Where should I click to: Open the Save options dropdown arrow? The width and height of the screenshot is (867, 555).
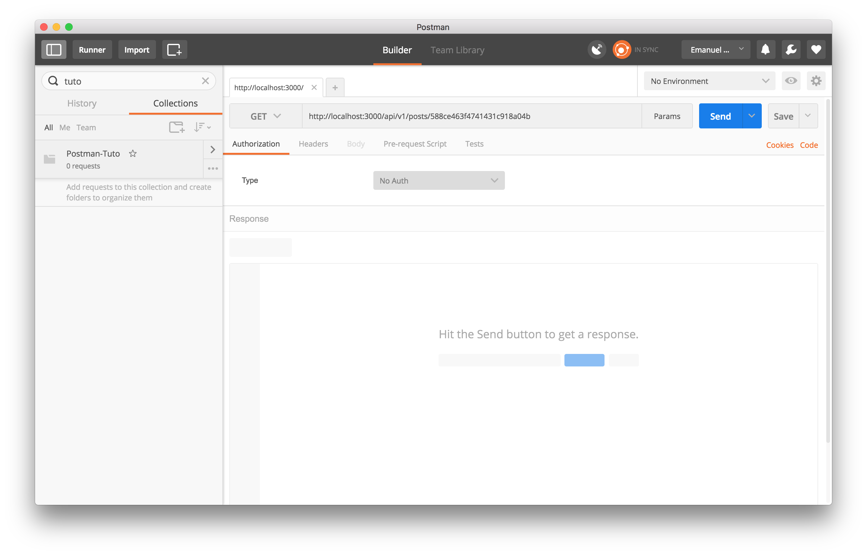808,116
